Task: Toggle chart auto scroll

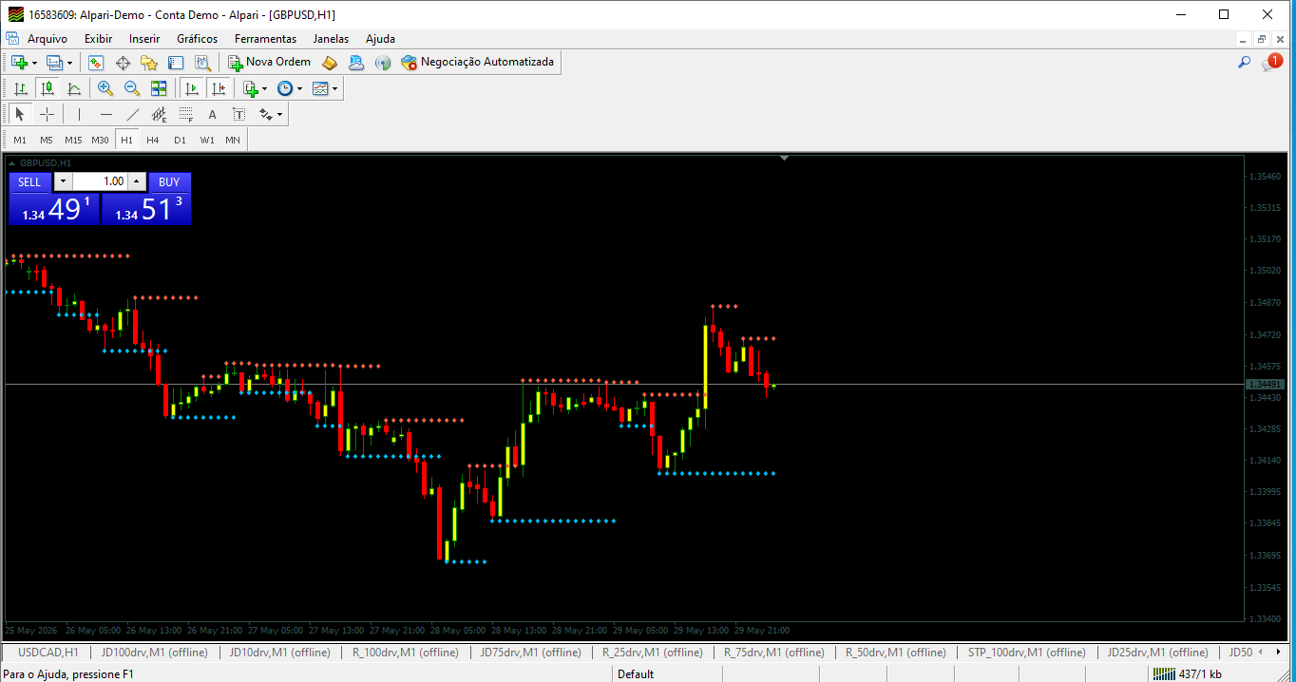Action: pos(192,88)
